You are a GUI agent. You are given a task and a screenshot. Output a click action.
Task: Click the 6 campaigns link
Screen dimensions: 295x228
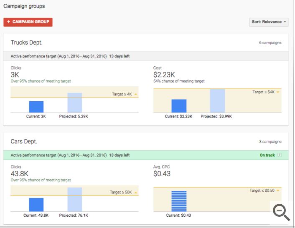(270, 43)
